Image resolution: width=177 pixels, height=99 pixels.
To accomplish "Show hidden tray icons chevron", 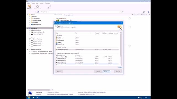I will [x=136, y=98].
